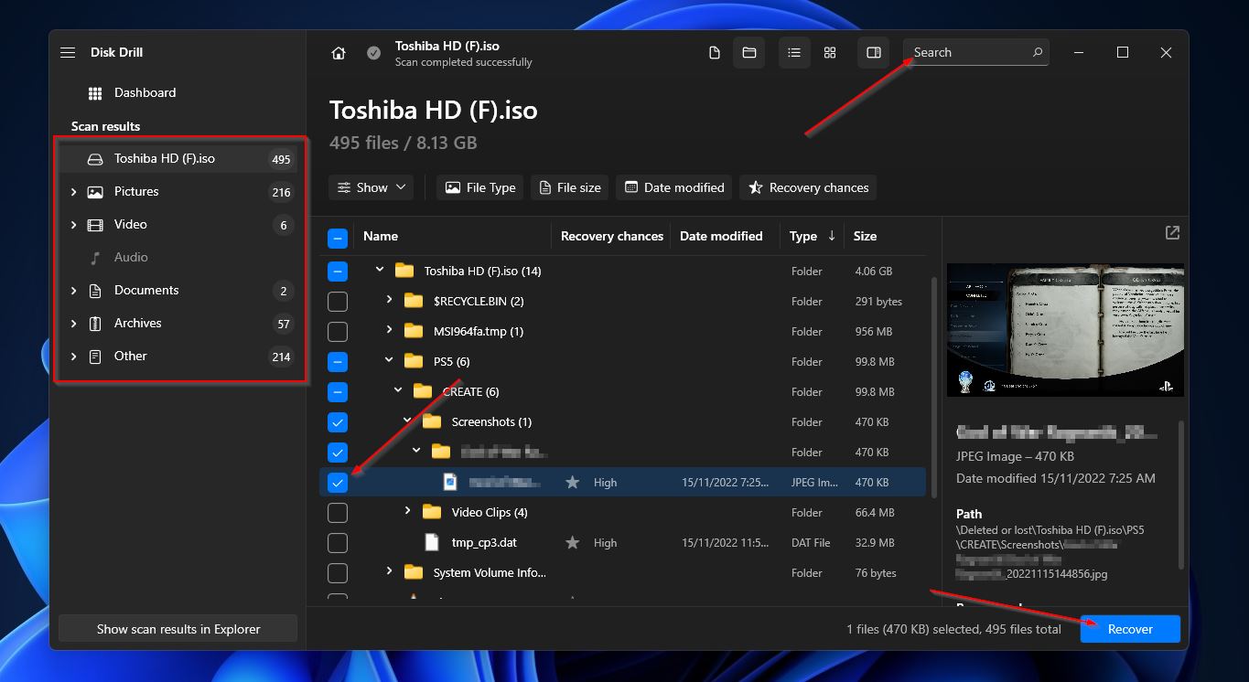The image size is (1249, 682).
Task: Click the Pictures category icon
Action: pyautogui.click(x=95, y=192)
